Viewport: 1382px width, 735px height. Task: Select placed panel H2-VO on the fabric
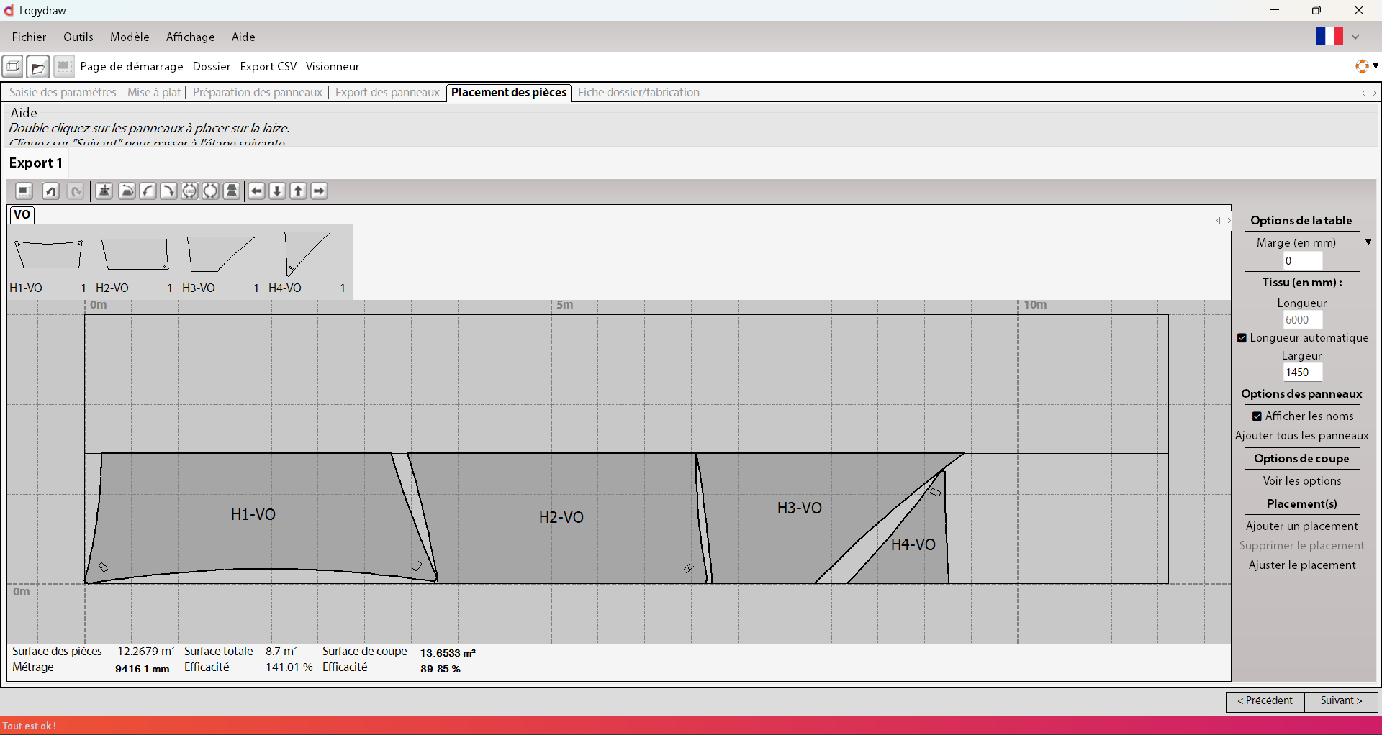pos(561,517)
